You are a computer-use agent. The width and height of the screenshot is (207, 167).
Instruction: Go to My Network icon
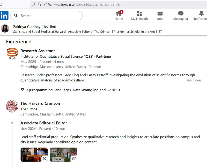click(139, 13)
